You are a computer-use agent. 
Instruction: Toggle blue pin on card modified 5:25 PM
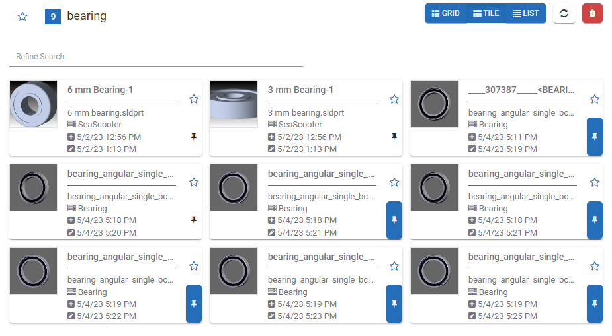pyautogui.click(x=594, y=304)
